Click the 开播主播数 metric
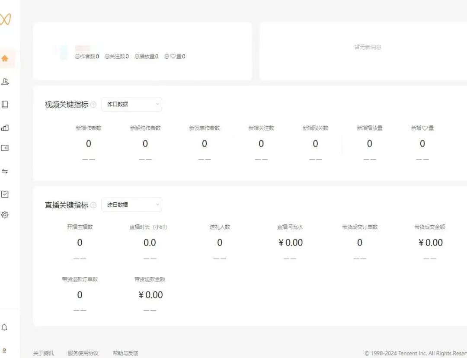The height and width of the screenshot is (358, 467). [80, 243]
